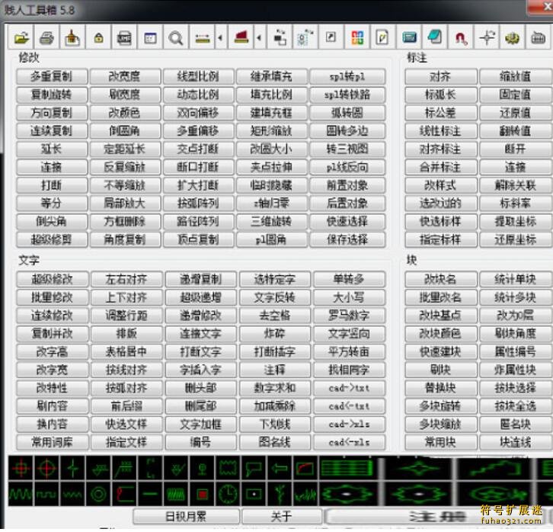This screenshot has height=532, width=553.
Task: Click the 线型比例 button
Action: [x=198, y=76]
